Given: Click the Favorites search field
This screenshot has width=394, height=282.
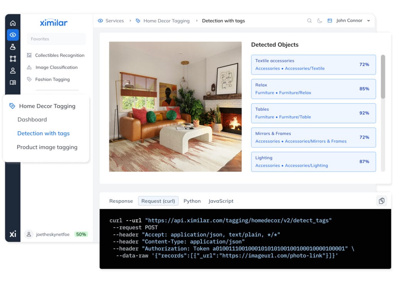Looking at the screenshot, I should point(56,39).
